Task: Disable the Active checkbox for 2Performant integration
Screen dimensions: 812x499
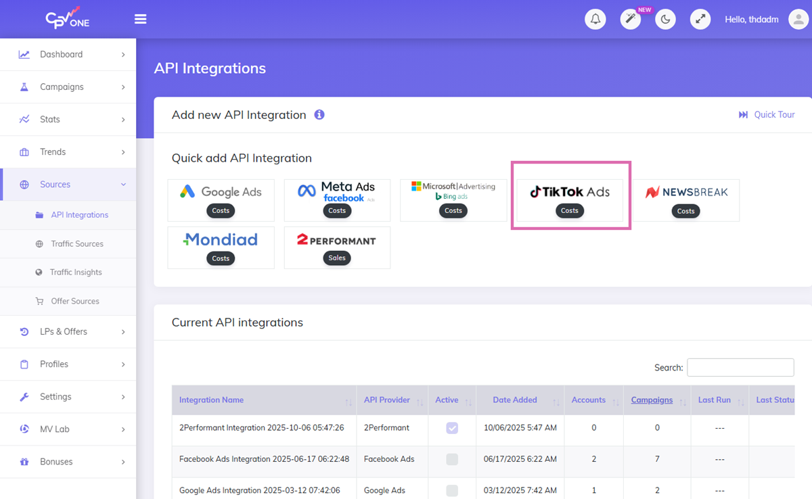Action: click(x=452, y=427)
